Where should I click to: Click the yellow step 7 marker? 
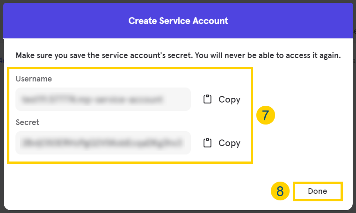coord(265,115)
